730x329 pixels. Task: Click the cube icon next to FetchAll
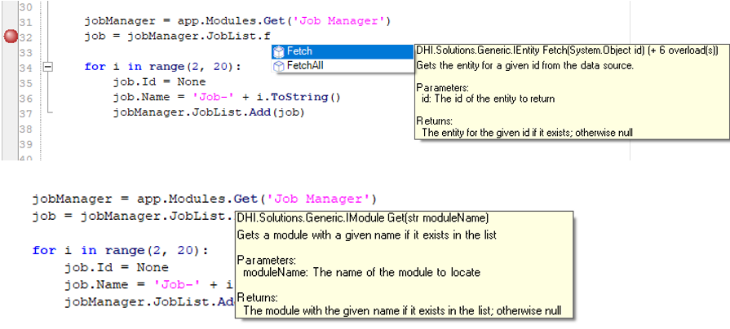(279, 66)
